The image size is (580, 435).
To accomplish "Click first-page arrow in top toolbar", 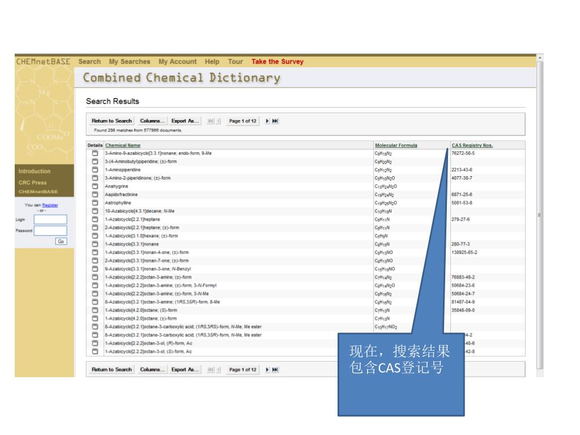I will tap(211, 121).
